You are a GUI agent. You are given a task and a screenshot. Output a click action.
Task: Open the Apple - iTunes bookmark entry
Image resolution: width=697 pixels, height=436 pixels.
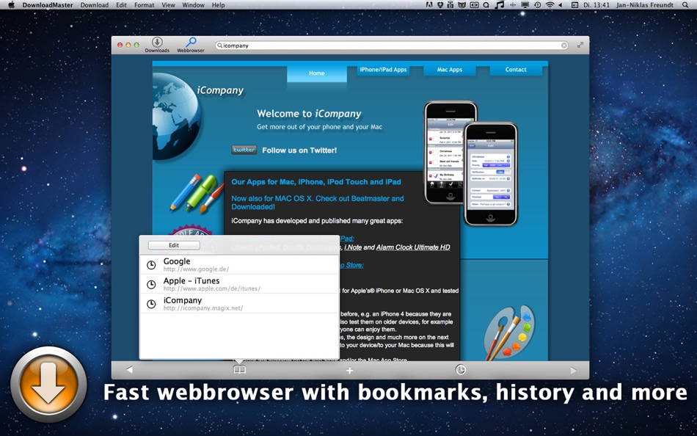coord(239,284)
